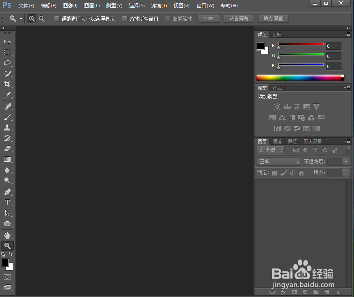Toggle lock all
This screenshot has width=354, height=297.
pyautogui.click(x=301, y=173)
